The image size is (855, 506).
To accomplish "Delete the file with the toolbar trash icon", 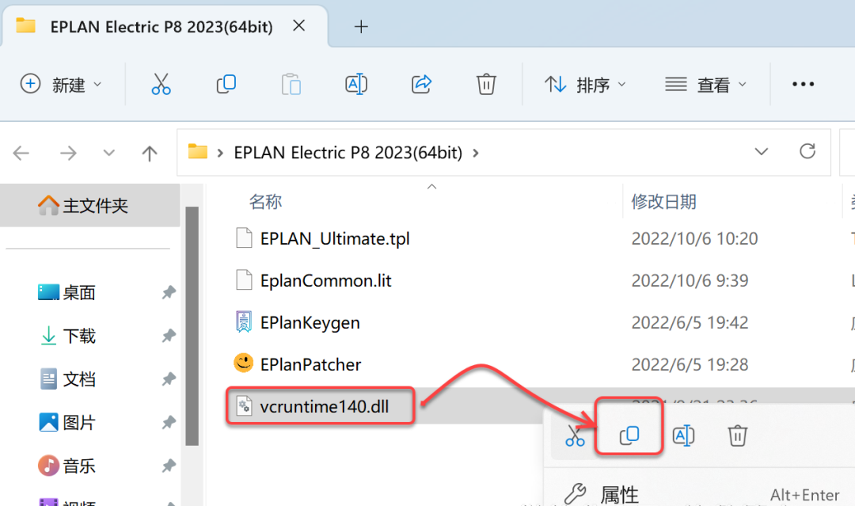I will (485, 83).
